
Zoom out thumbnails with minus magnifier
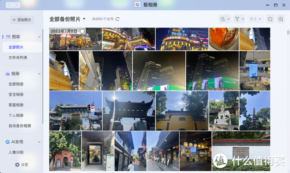[x=270, y=19]
